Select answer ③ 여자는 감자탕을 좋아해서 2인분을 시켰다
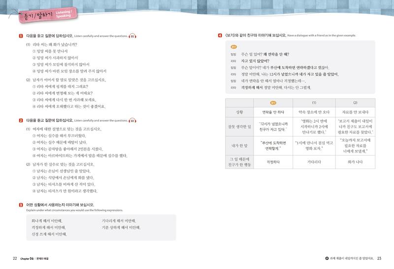394x269 pixels. [68, 149]
